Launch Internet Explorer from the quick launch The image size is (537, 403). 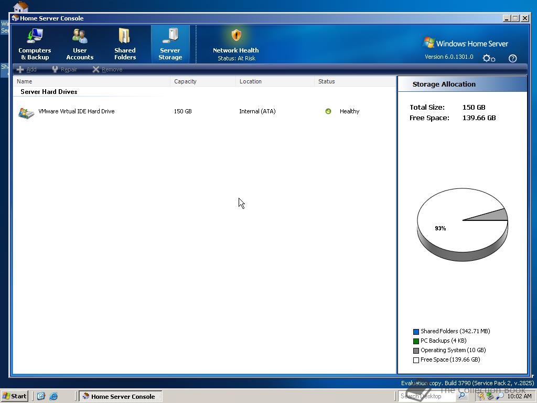[x=53, y=396]
